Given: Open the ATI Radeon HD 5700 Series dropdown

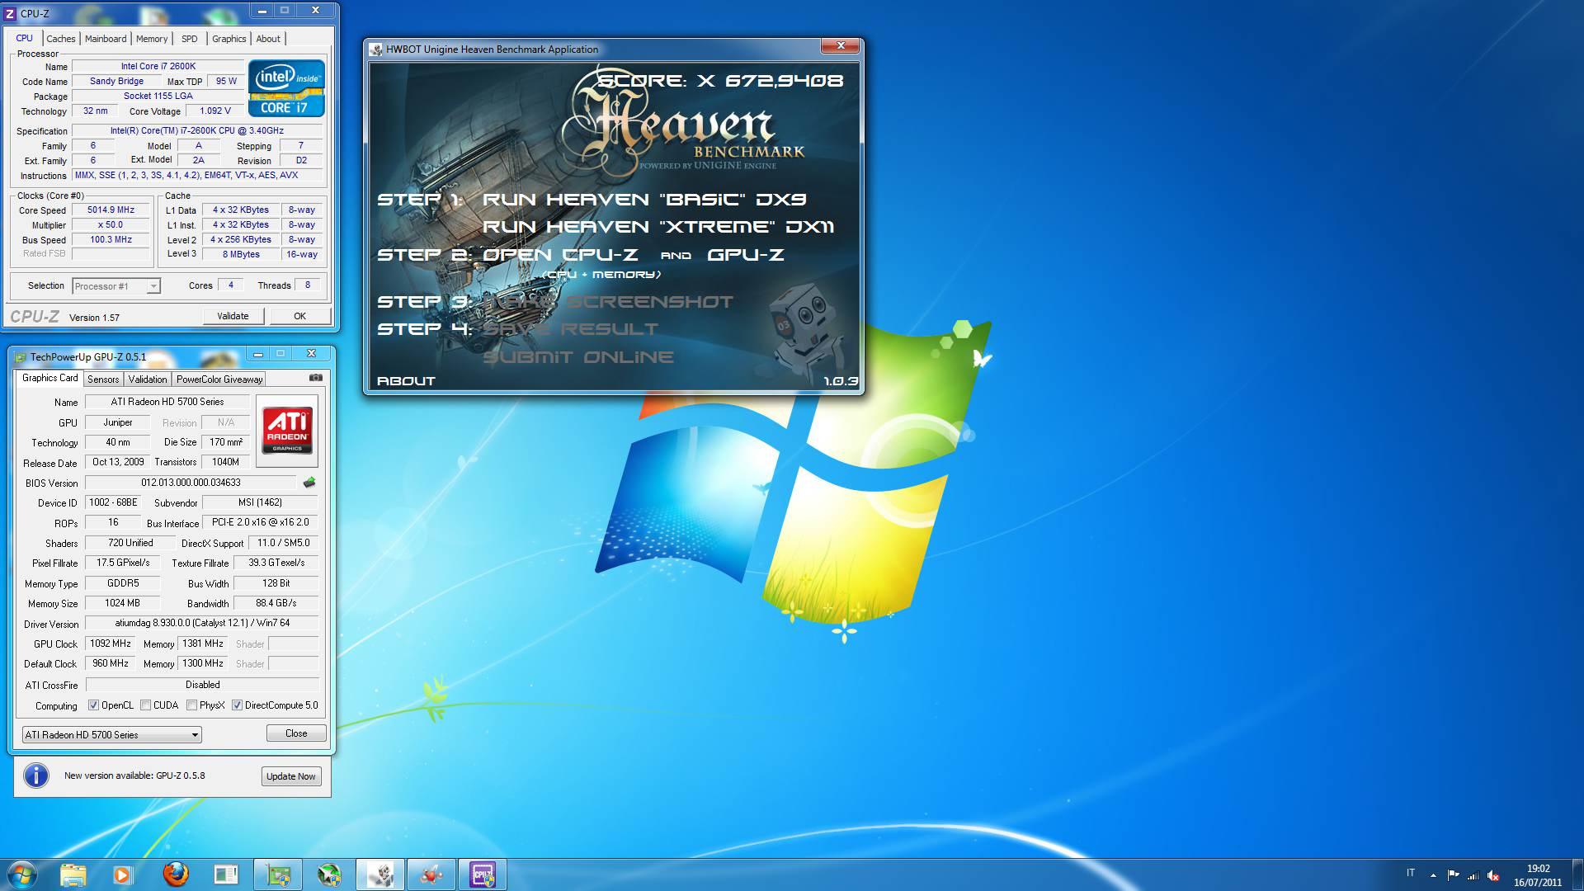Looking at the screenshot, I should (x=111, y=735).
